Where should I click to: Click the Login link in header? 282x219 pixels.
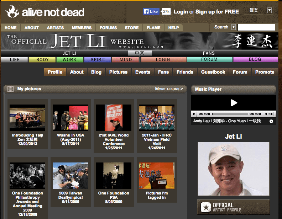pyautogui.click(x=181, y=12)
